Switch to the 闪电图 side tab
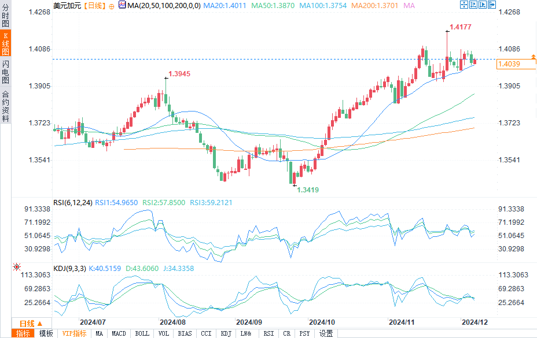 (x=5, y=72)
